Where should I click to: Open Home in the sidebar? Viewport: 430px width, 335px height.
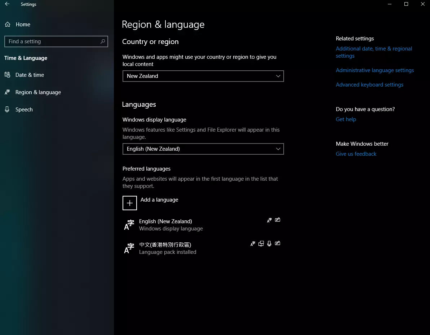[x=23, y=25]
